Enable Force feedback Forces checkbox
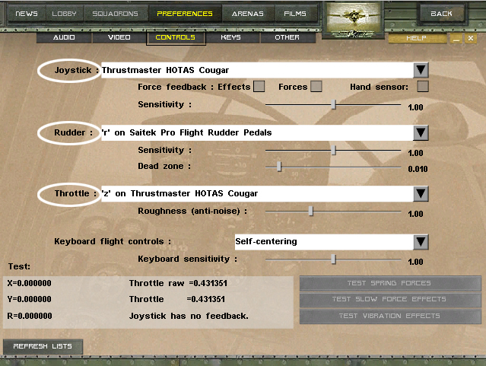The height and width of the screenshot is (366, 486). [316, 87]
